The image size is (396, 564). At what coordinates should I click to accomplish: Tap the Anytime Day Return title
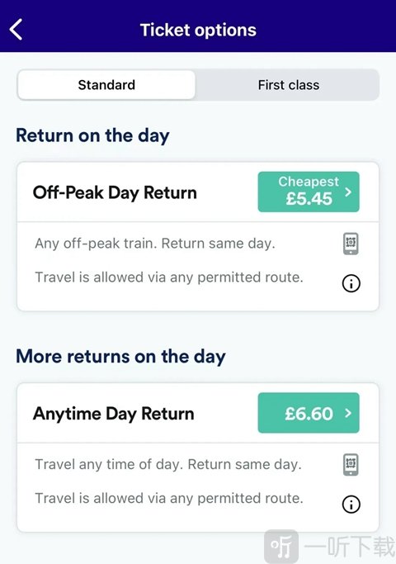click(114, 413)
